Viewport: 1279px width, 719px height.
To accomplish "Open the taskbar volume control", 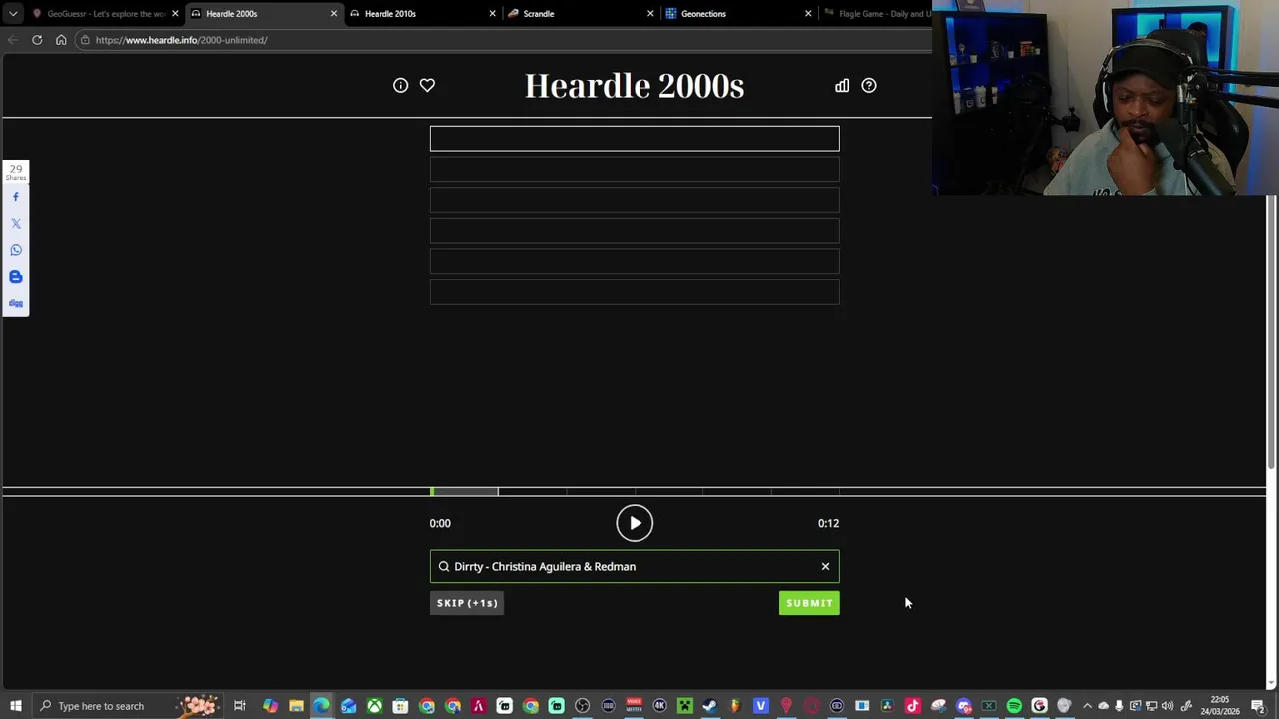I will click(1167, 706).
